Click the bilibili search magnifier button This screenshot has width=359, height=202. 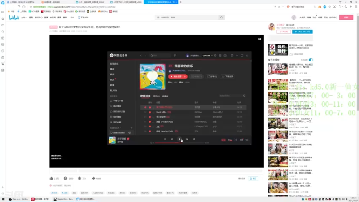click(x=221, y=18)
